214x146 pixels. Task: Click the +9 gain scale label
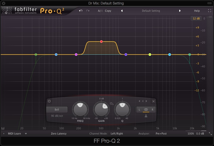click(x=197, y=27)
